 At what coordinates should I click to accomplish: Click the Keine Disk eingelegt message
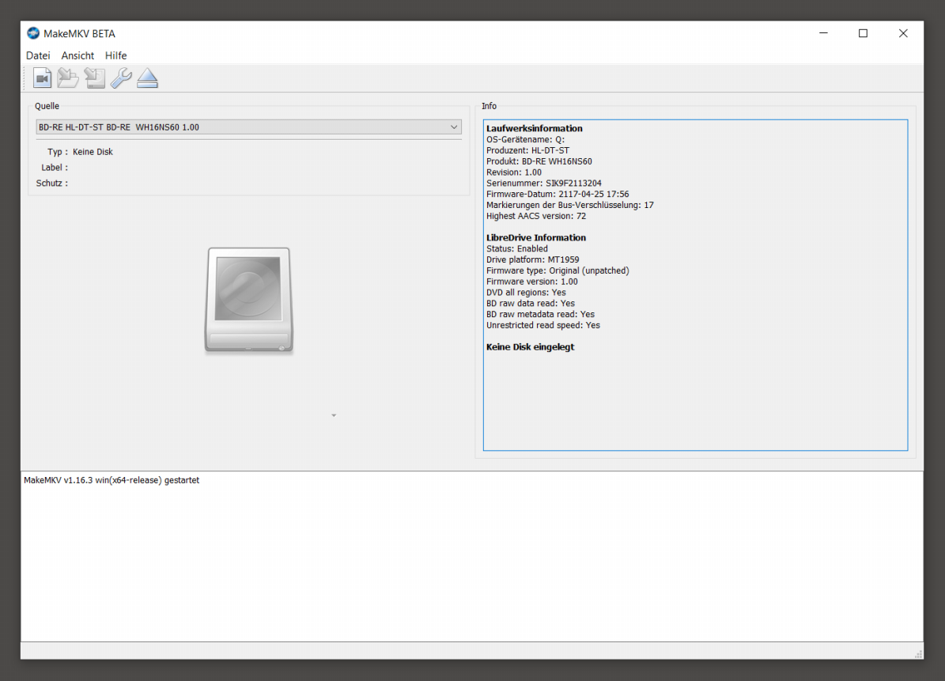530,347
